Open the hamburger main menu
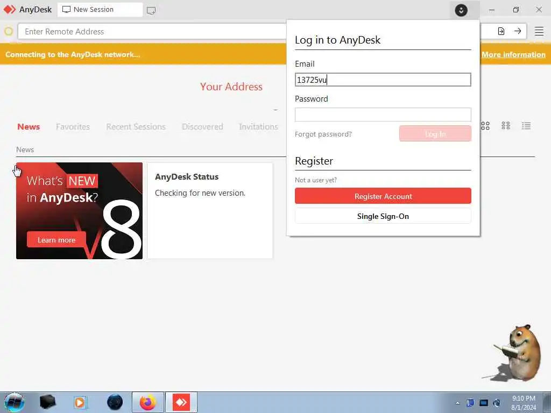Viewport: 551px width, 413px height. (539, 31)
